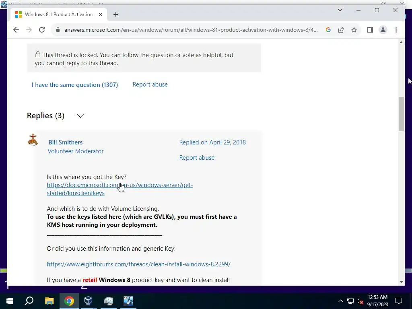Open the Chrome profile avatar menu
This screenshot has width=412, height=309.
383,30
